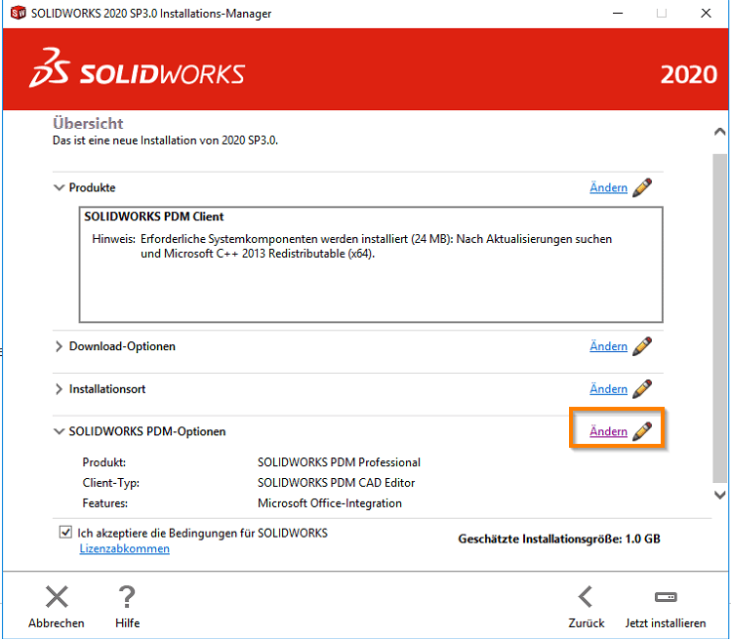Open Ändern link for Download-Optionen
Image resolution: width=731 pixels, height=639 pixels.
pos(608,346)
